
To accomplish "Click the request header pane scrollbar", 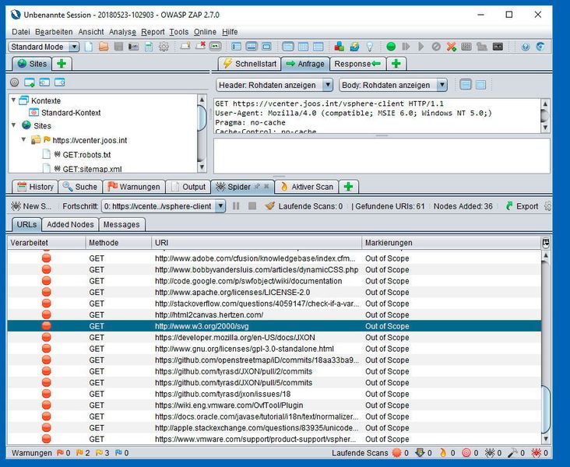I will (x=544, y=115).
